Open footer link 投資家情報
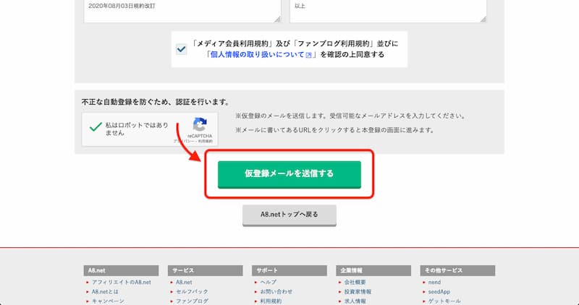Image resolution: width=579 pixels, height=305 pixels. [358, 291]
